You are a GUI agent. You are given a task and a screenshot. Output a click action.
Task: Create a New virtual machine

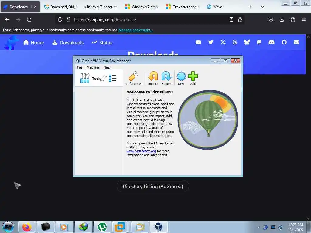click(x=181, y=78)
